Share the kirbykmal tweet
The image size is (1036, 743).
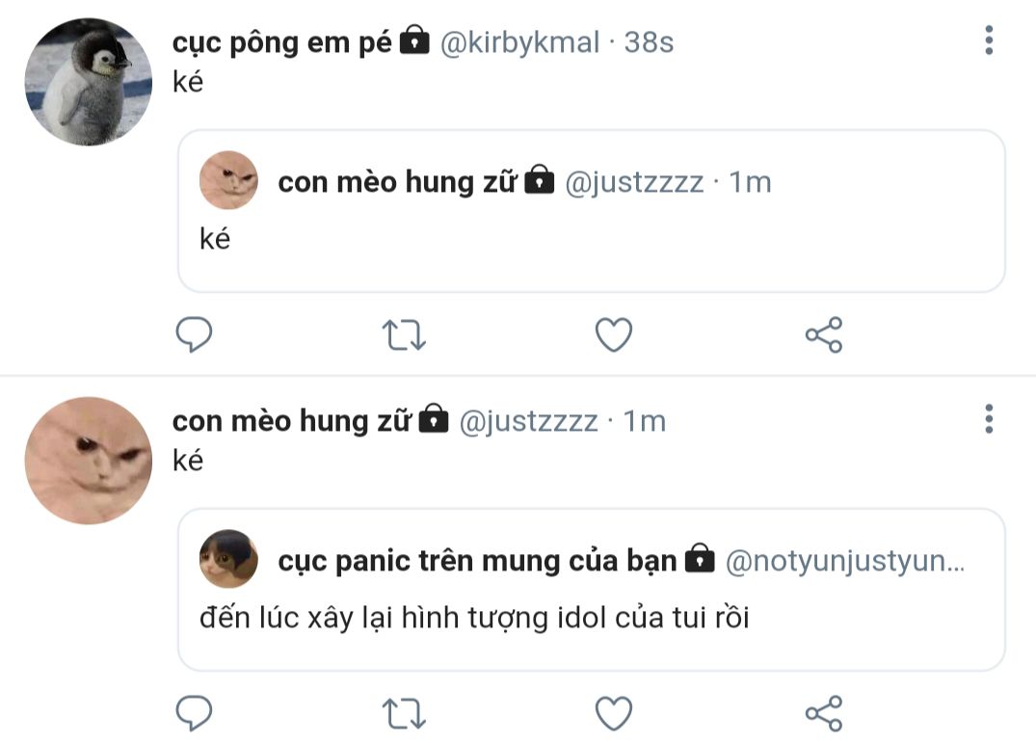tap(824, 334)
